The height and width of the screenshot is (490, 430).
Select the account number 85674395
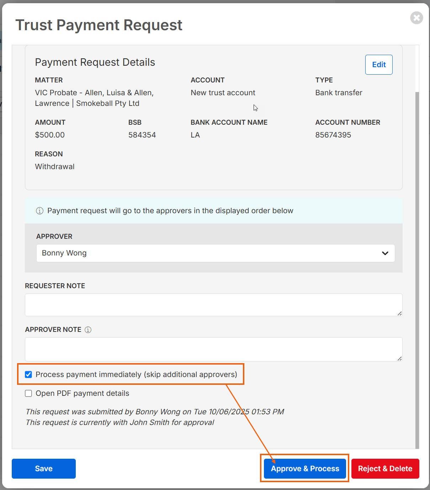pyautogui.click(x=333, y=135)
